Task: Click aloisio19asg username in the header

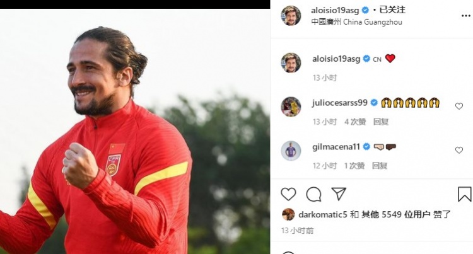Action: click(x=335, y=11)
